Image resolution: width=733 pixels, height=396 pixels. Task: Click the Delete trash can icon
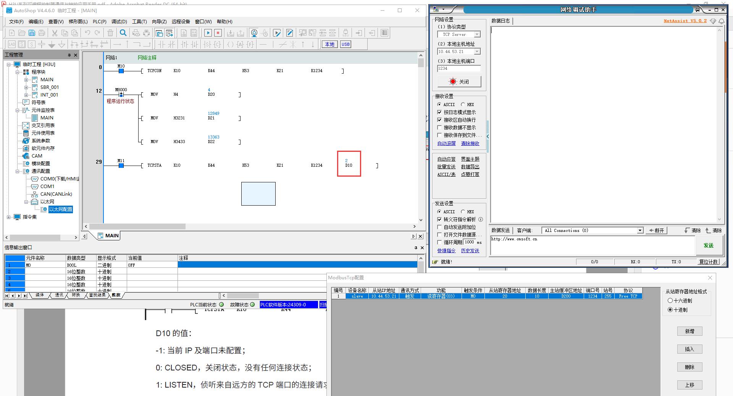tap(110, 33)
